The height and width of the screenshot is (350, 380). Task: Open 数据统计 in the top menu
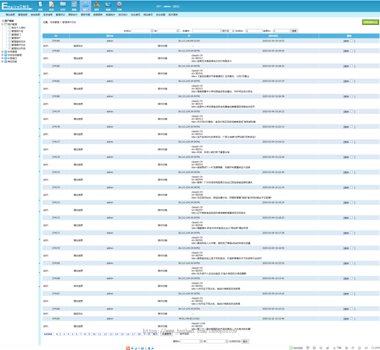tap(111, 15)
